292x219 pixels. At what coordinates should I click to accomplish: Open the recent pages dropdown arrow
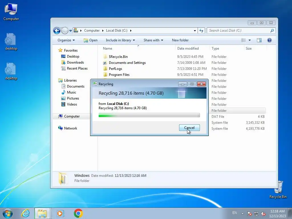point(71,31)
